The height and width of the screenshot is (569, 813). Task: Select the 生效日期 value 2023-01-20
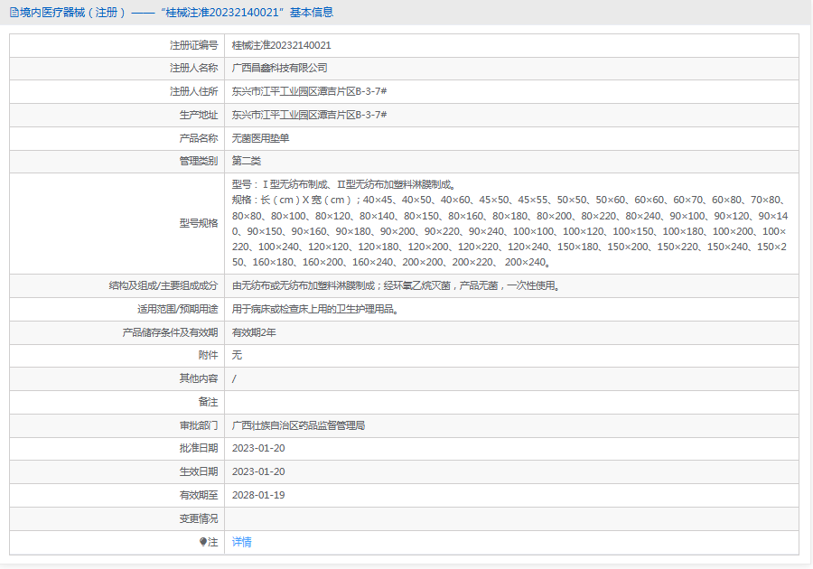point(258,471)
